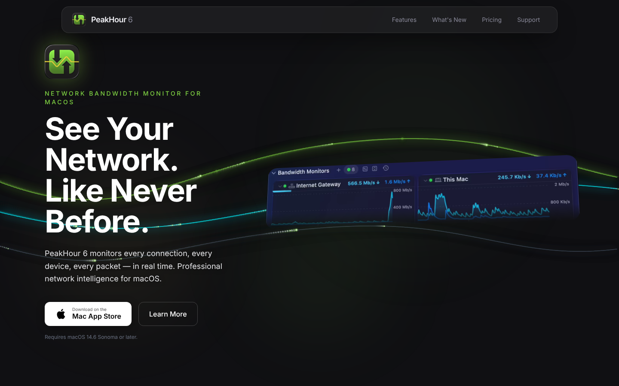Click the 'See Your Network. Like Never Before.' headline
Viewport: 619px width, 386px height.
tap(121, 175)
